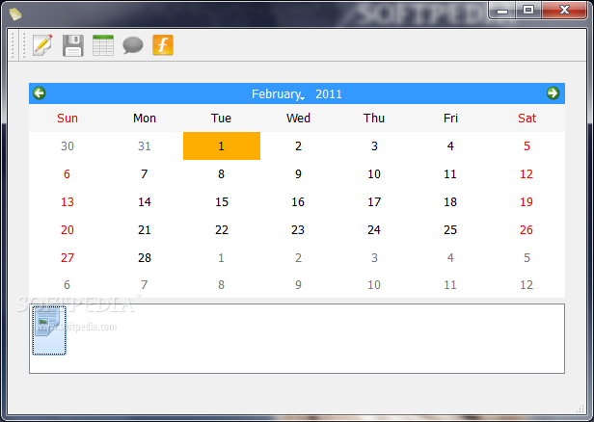Image resolution: width=594 pixels, height=422 pixels.
Task: Select Friday February 11 in black
Action: (450, 173)
